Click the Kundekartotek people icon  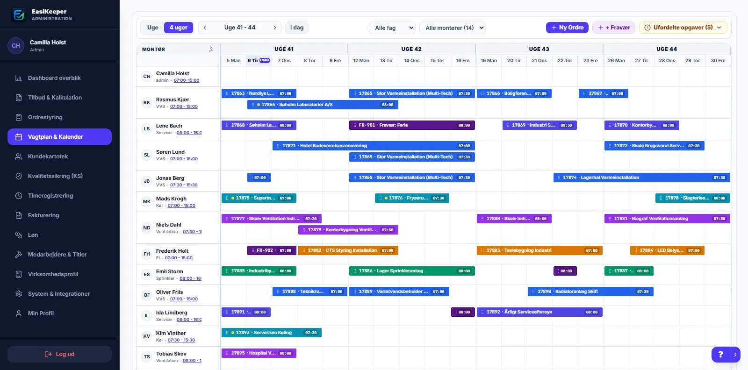pos(19,157)
